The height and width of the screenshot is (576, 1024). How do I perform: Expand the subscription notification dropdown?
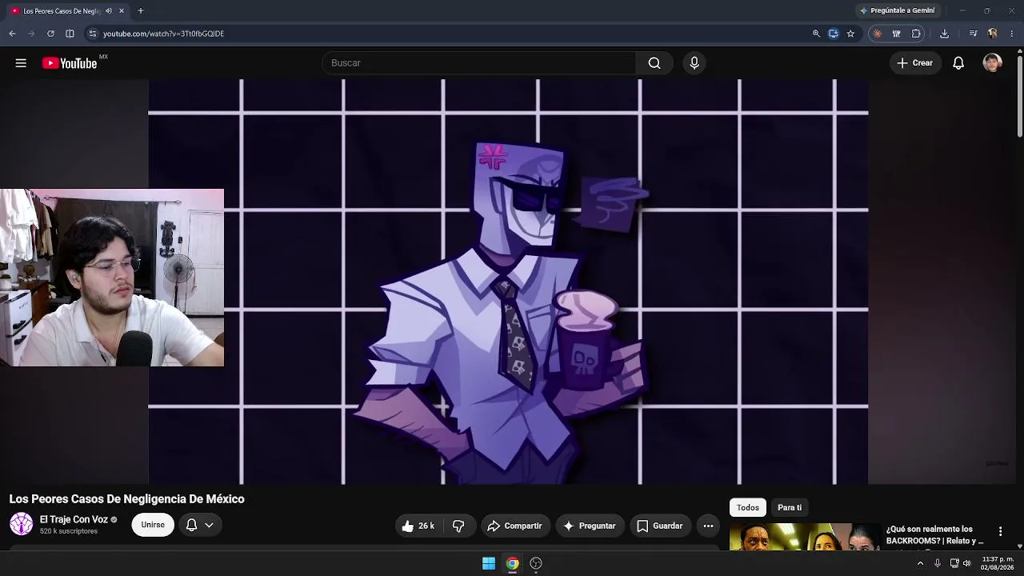point(200,525)
